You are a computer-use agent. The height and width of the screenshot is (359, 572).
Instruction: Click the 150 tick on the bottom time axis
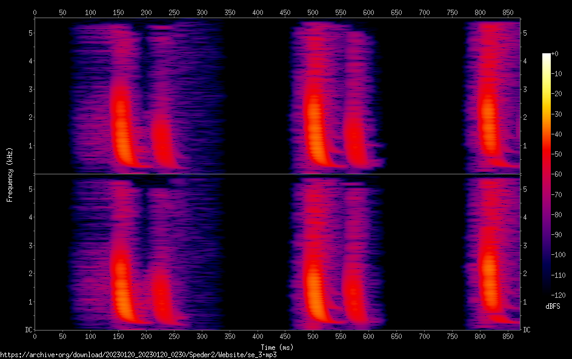(90, 336)
